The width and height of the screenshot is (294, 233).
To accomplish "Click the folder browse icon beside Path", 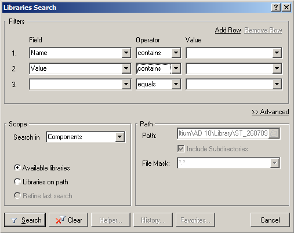I will click(x=274, y=133).
